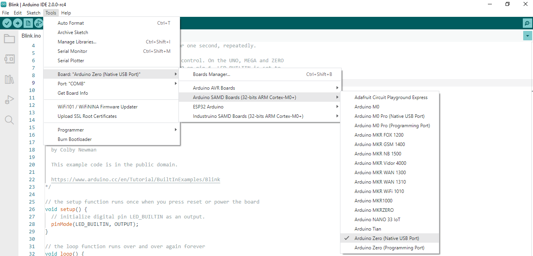Expand the Industruino SAMD Boards submenu
Viewport: 533px width, 256px height.
click(260, 116)
